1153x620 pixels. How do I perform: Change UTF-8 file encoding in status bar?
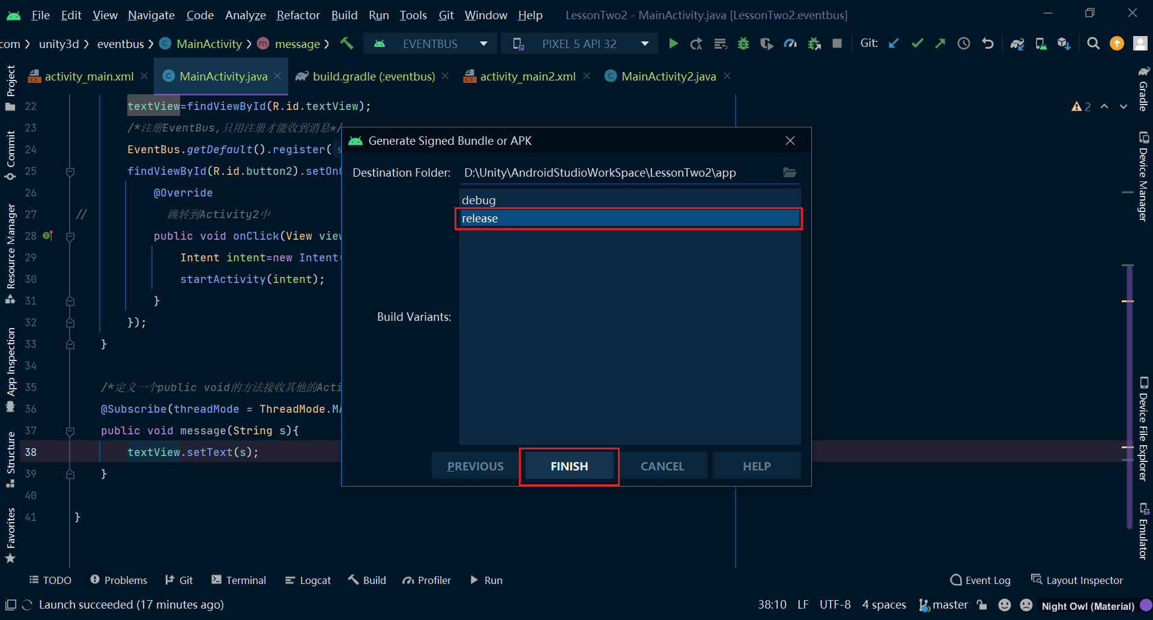[835, 604]
